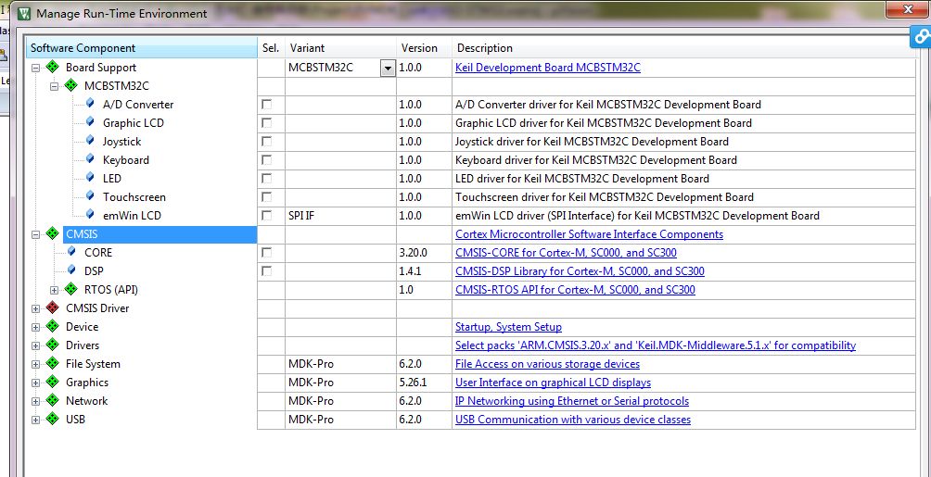The width and height of the screenshot is (931, 477).
Task: Open the Startup, System Setup link
Action: click(x=508, y=327)
